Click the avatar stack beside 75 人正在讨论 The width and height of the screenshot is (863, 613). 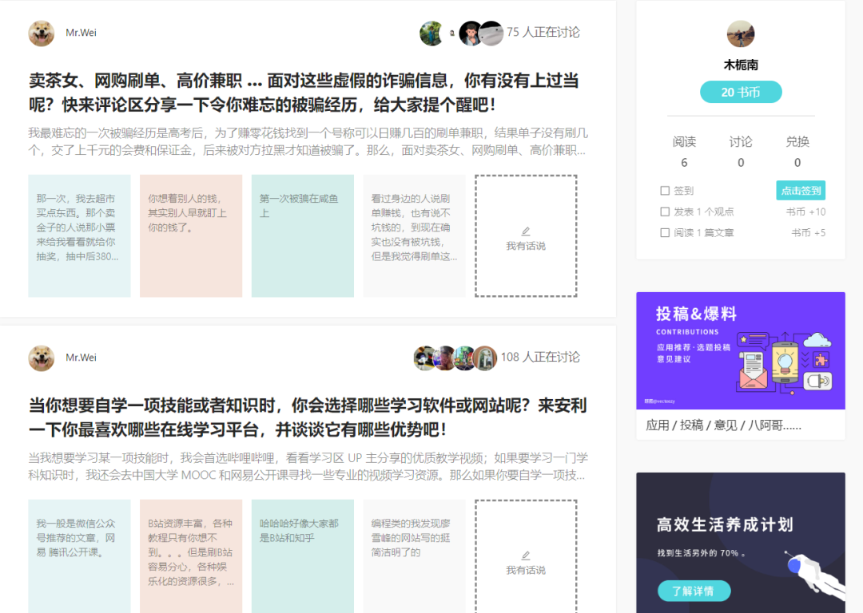[x=458, y=33]
